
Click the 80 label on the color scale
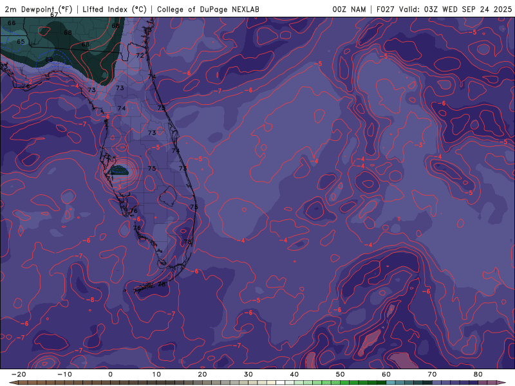tap(478, 374)
